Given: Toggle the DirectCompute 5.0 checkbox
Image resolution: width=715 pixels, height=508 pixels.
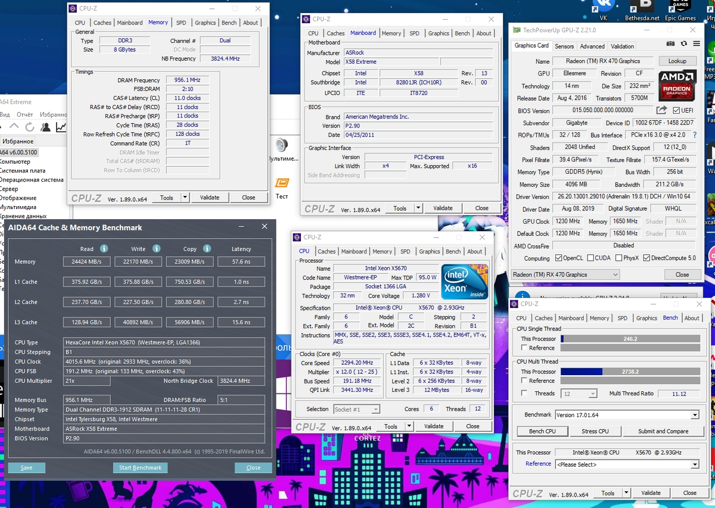Looking at the screenshot, I should (646, 258).
